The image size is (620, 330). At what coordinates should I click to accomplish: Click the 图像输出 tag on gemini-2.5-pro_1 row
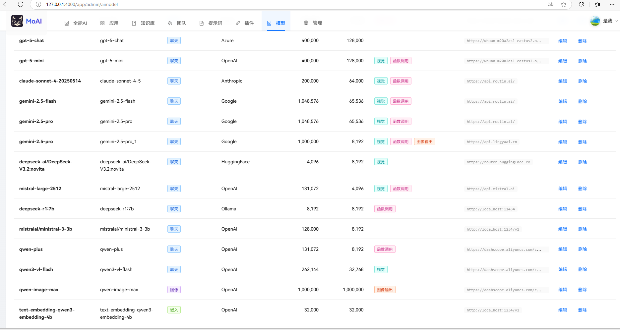point(424,142)
